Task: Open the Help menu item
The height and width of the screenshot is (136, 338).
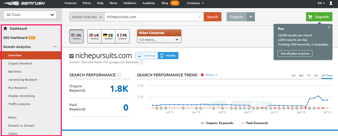Action: 100,3
